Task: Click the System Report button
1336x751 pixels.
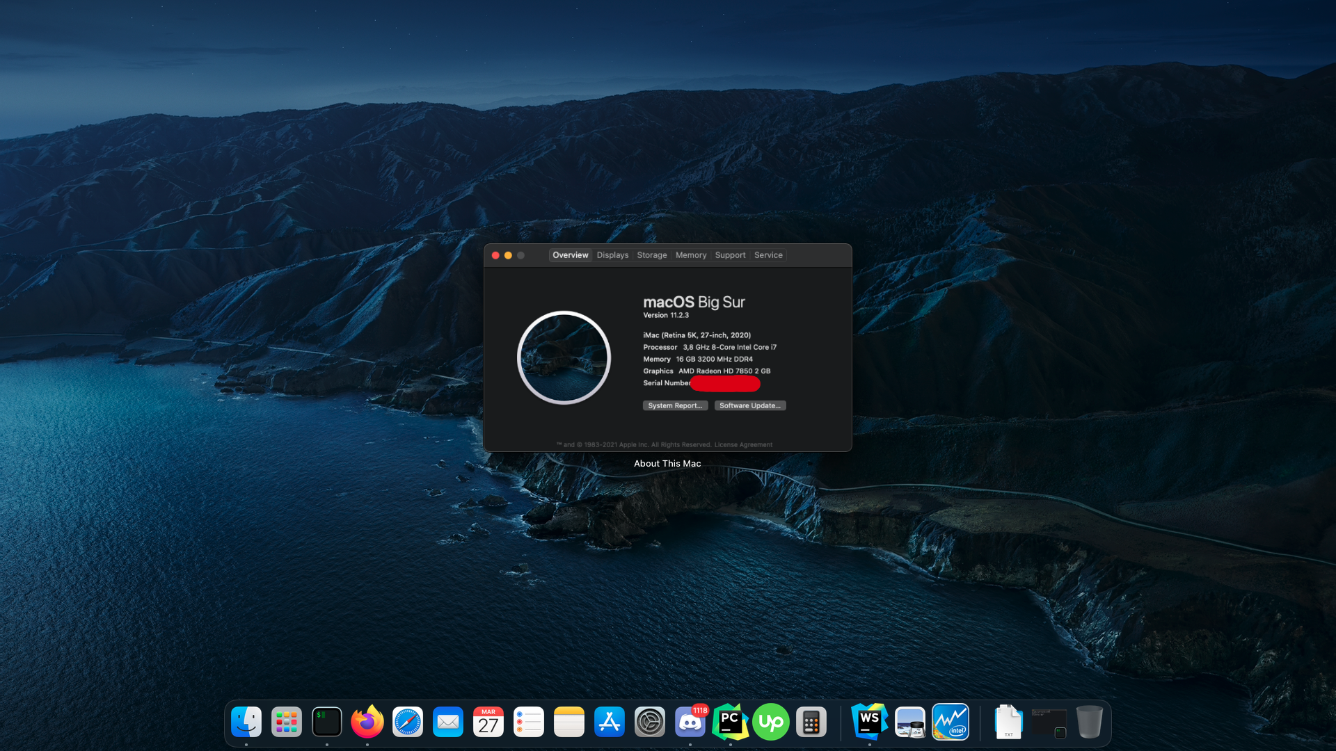Action: coord(675,405)
